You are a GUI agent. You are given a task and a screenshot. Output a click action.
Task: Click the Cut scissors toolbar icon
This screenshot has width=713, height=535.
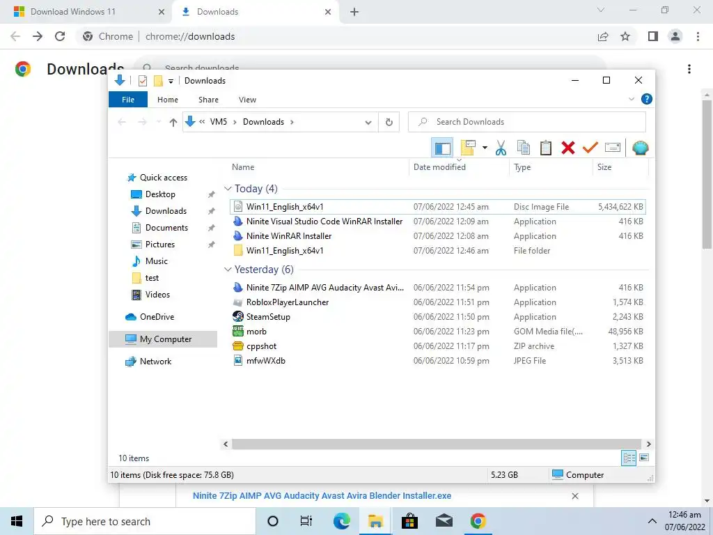tap(501, 148)
